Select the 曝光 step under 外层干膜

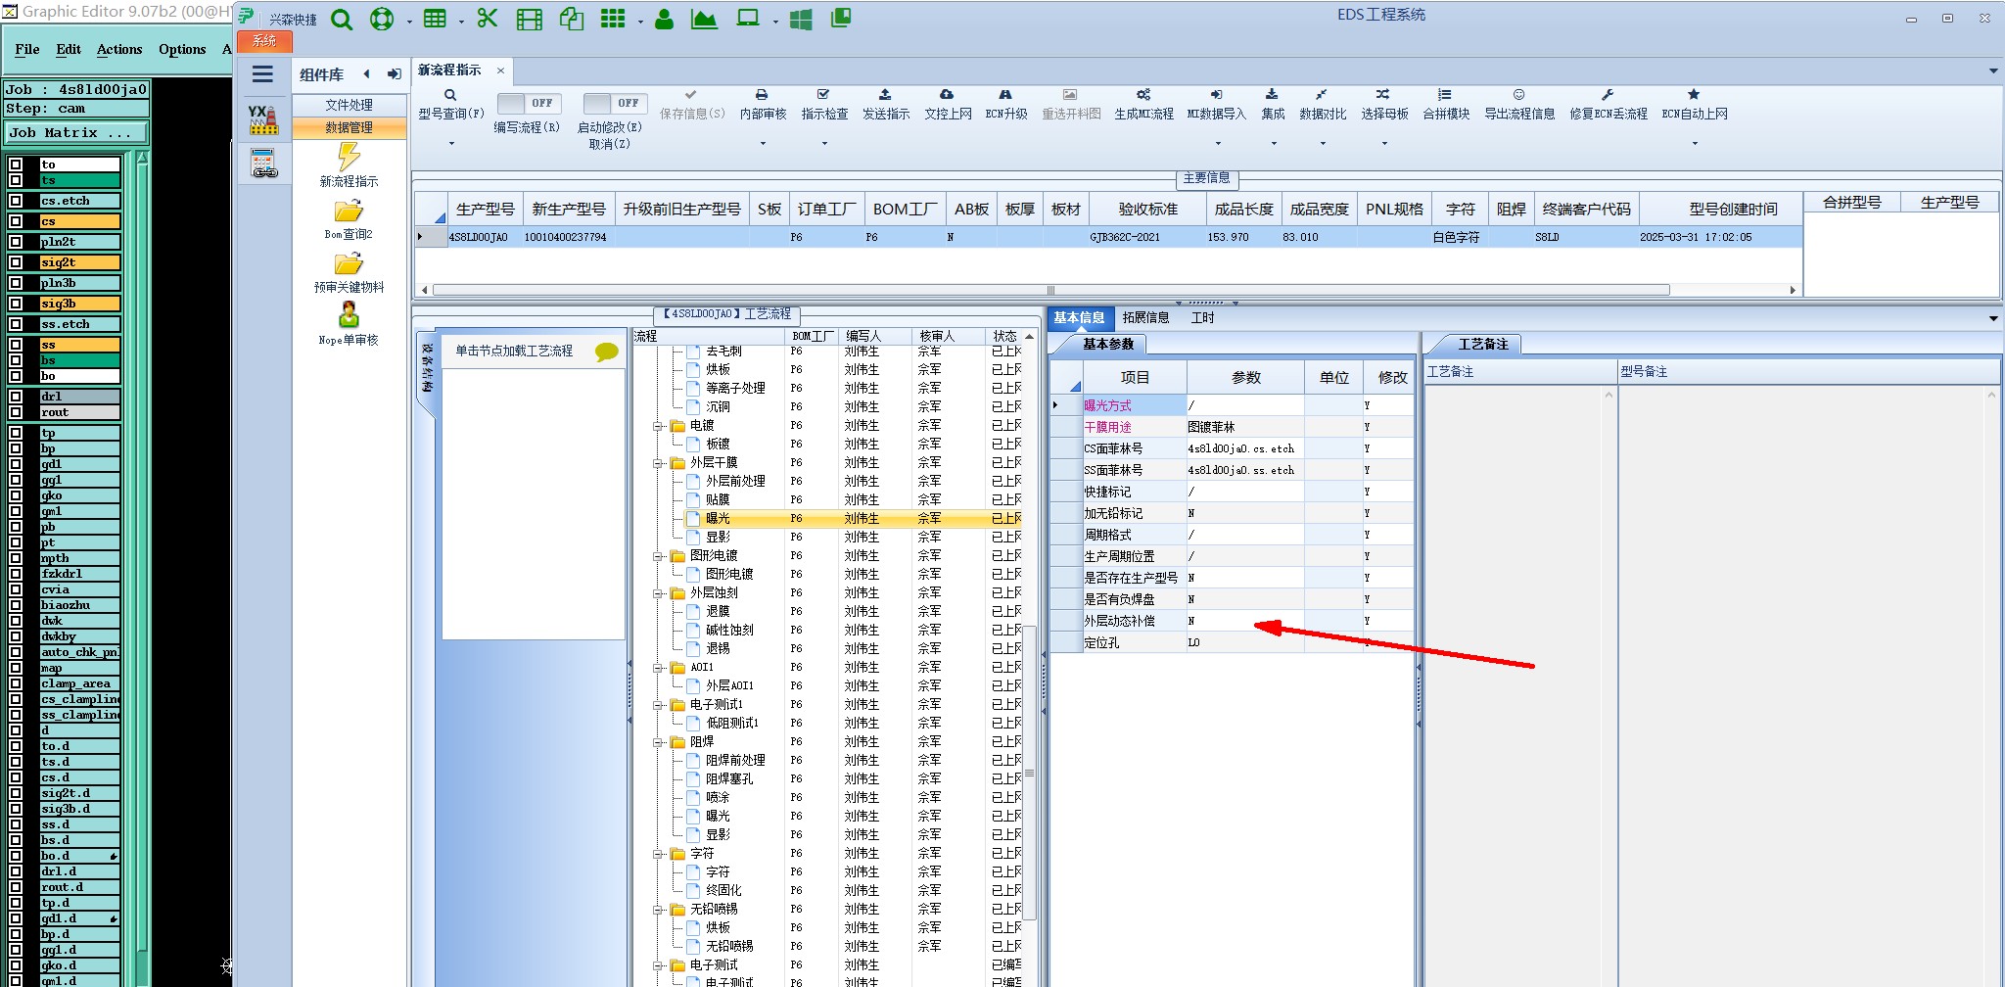(718, 519)
